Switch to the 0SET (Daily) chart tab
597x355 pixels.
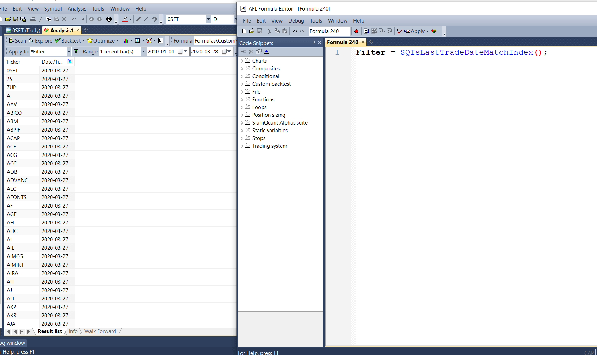(x=23, y=31)
